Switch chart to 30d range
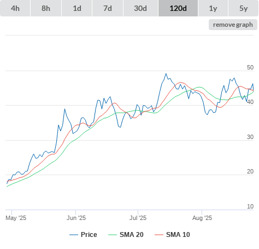Screen dimensions: 259x249 point(140,8)
